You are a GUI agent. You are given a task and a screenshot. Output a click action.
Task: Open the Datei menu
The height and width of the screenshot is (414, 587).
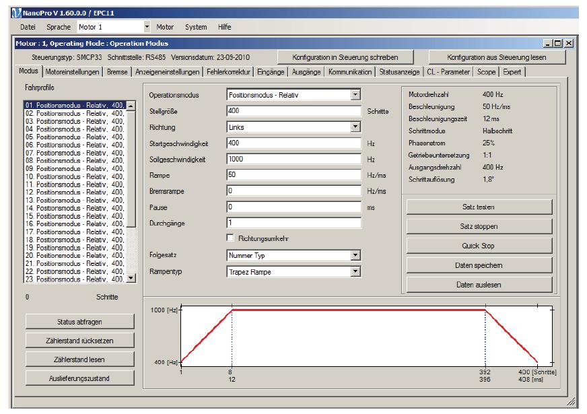28,27
